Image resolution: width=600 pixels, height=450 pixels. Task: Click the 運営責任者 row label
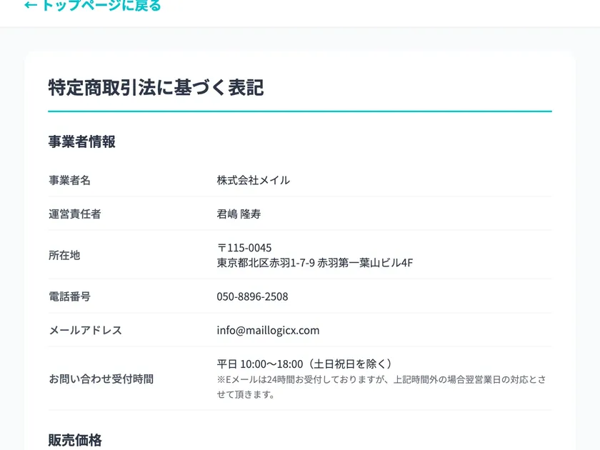(x=76, y=214)
